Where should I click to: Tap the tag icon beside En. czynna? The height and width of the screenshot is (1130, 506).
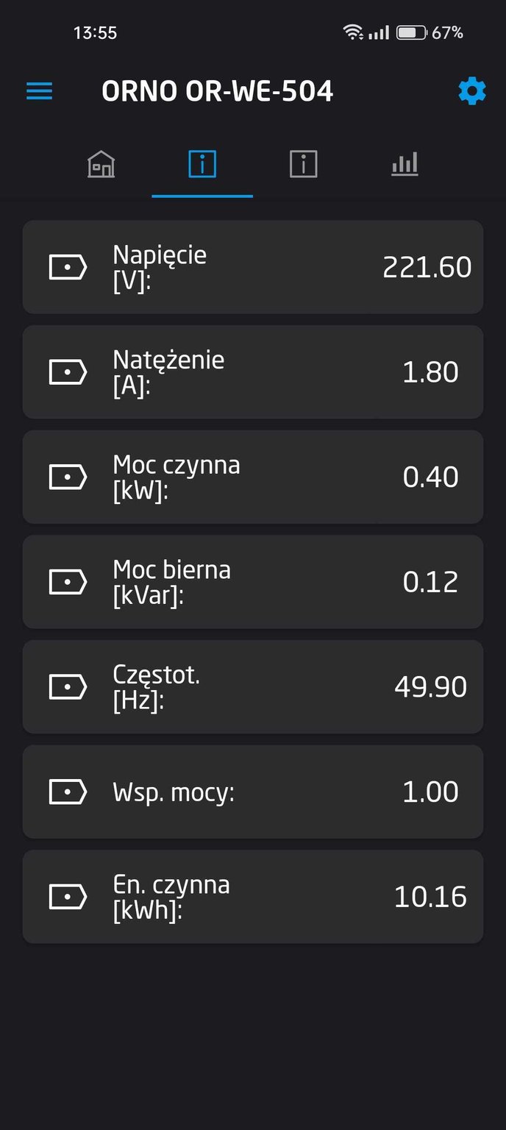point(68,897)
